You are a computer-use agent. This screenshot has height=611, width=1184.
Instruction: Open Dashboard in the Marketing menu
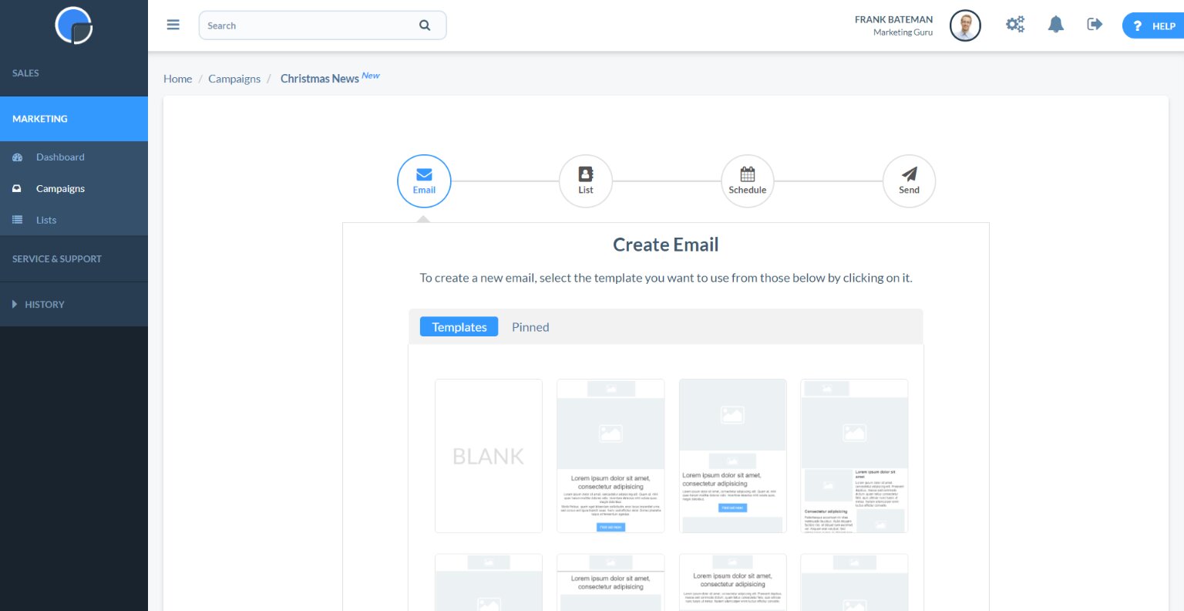60,157
